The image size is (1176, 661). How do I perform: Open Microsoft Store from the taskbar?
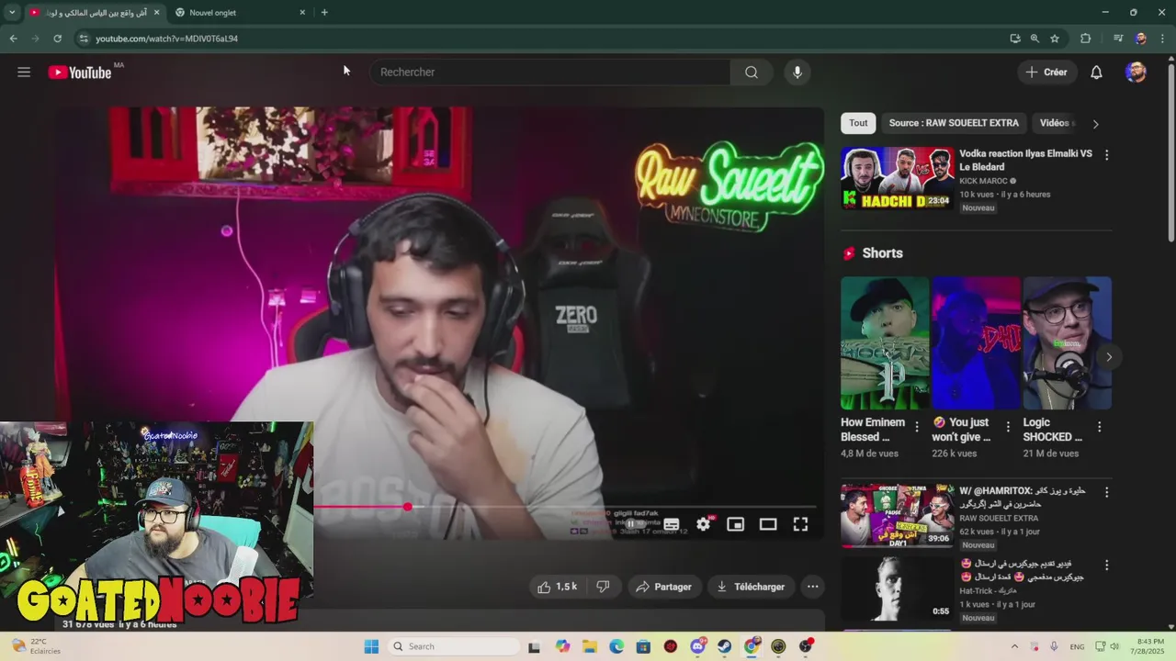click(x=643, y=646)
